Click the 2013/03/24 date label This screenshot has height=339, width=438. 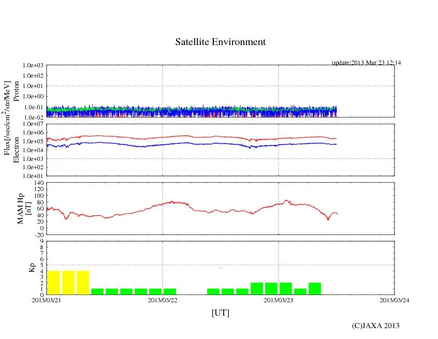[x=395, y=300]
